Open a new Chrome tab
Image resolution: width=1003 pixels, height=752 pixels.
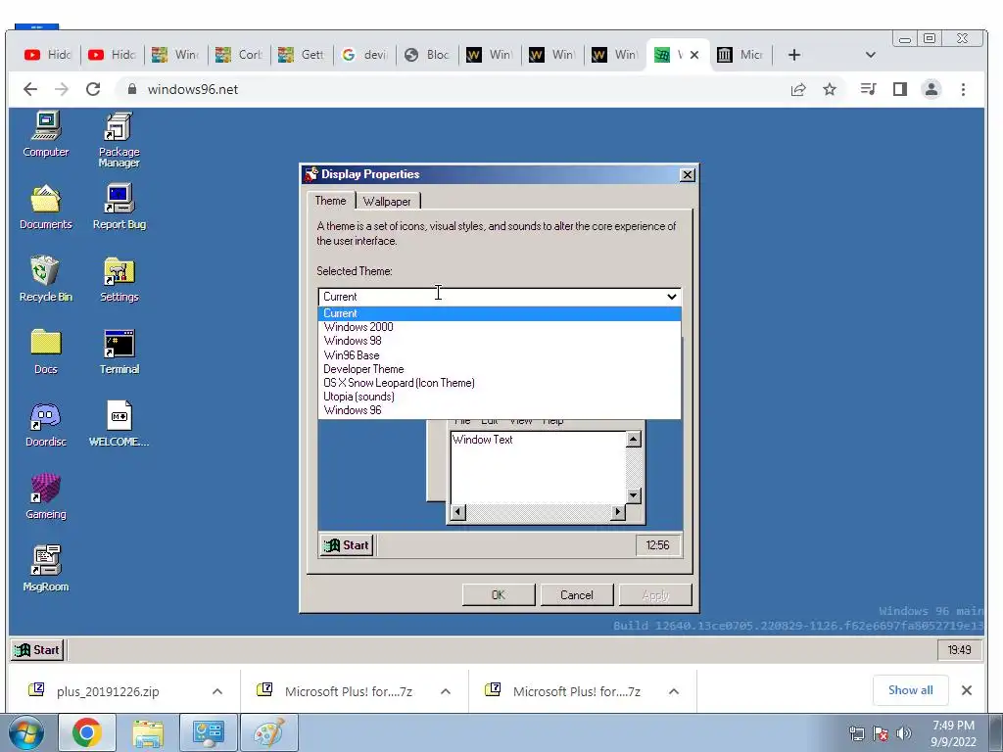[793, 55]
